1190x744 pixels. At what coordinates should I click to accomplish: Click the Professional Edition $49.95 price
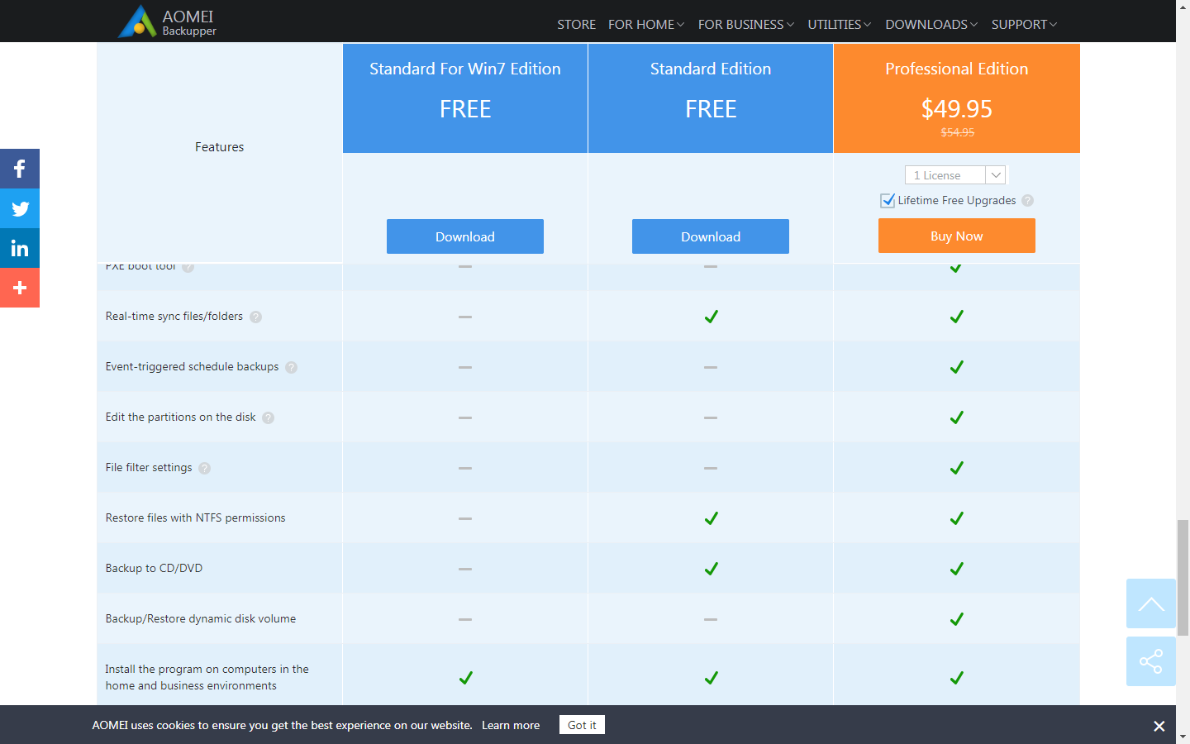[x=957, y=108]
